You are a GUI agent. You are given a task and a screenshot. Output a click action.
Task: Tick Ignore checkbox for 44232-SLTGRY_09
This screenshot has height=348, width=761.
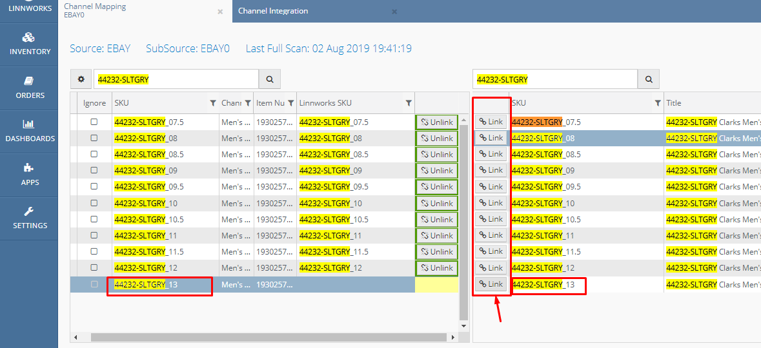coord(94,170)
